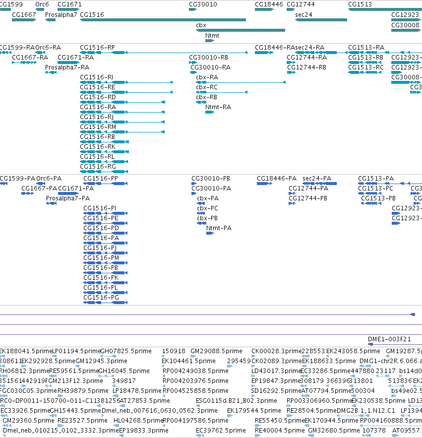
Task: Click the sec24 gene label
Action: (x=303, y=15)
